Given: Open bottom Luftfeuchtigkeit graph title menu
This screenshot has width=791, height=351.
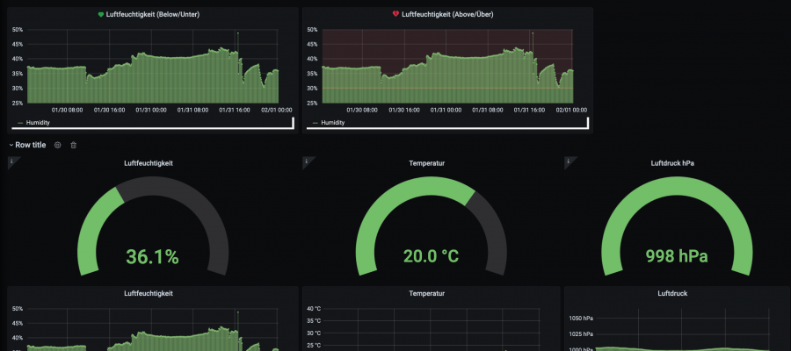Looking at the screenshot, I should (x=149, y=293).
